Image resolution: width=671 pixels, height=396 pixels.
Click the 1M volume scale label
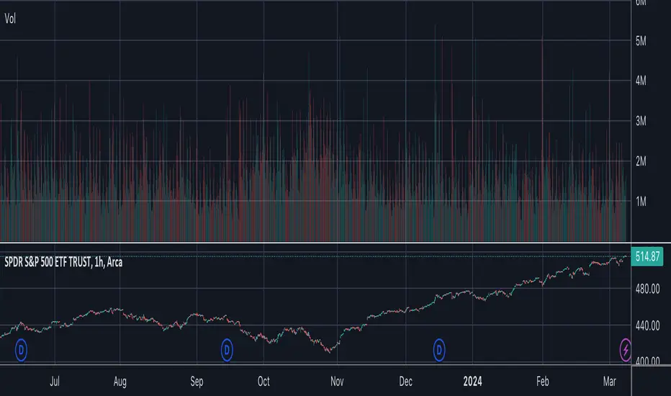(641, 201)
